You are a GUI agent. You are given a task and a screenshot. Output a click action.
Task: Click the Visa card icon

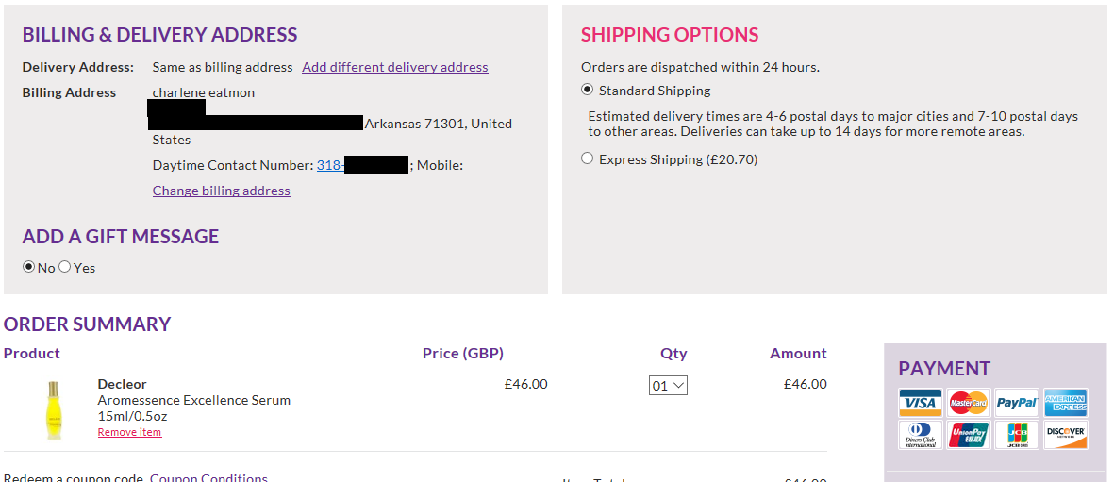point(920,403)
